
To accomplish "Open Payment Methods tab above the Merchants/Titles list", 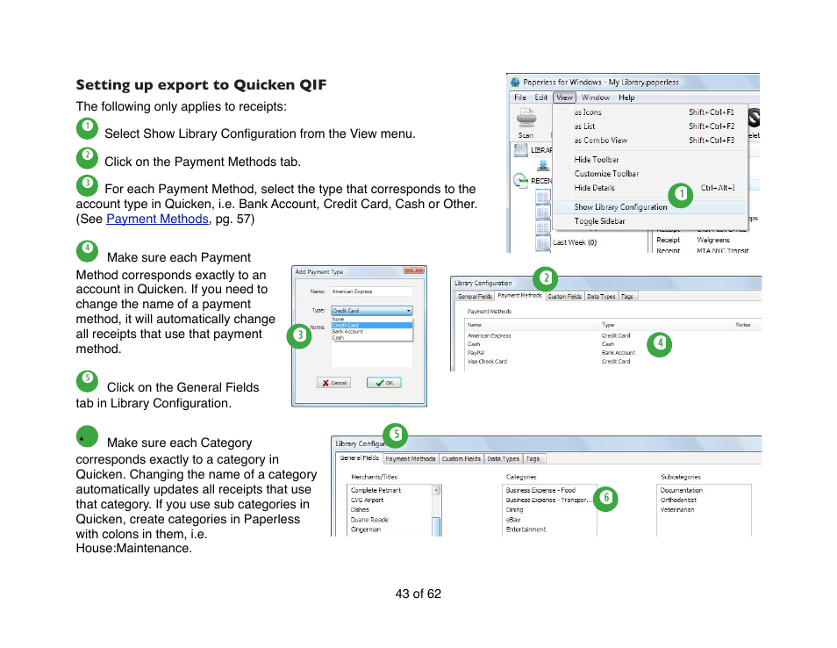I will coord(411,459).
